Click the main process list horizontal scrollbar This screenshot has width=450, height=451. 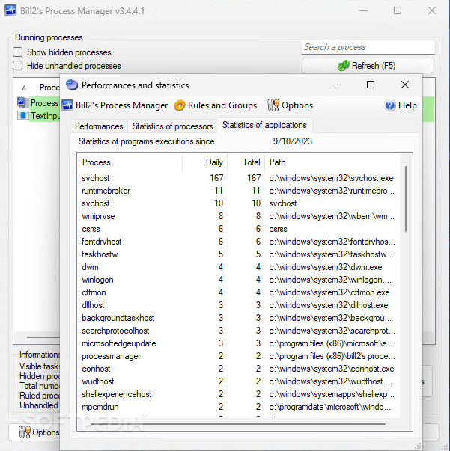[x=43, y=337]
